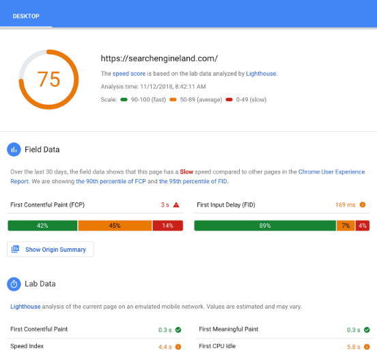Click the green check icon for First Meaningful Paint
Image resolution: width=377 pixels, height=355 pixels.
click(x=367, y=330)
